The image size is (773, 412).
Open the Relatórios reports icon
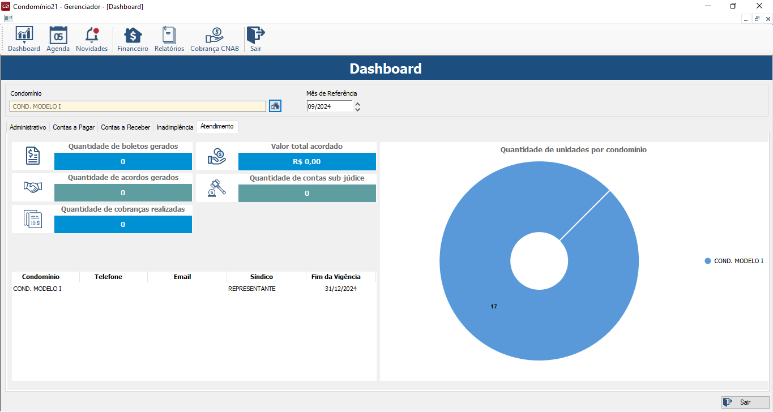click(169, 40)
